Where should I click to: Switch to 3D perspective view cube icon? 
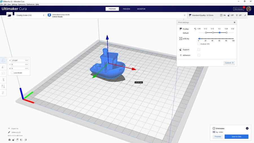(9, 140)
